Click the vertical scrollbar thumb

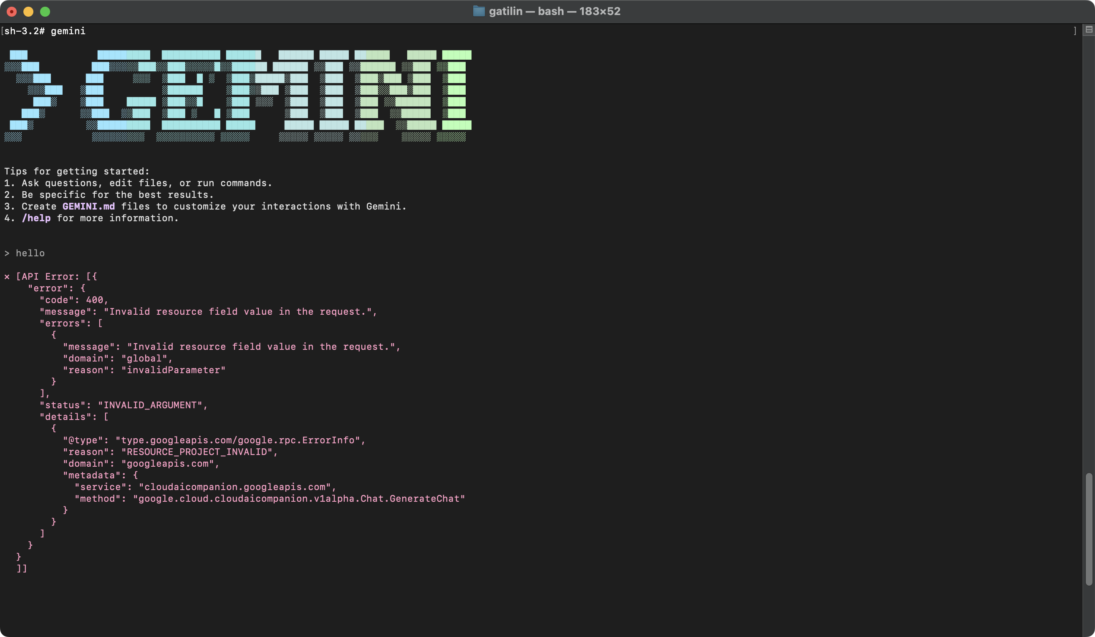(x=1088, y=529)
